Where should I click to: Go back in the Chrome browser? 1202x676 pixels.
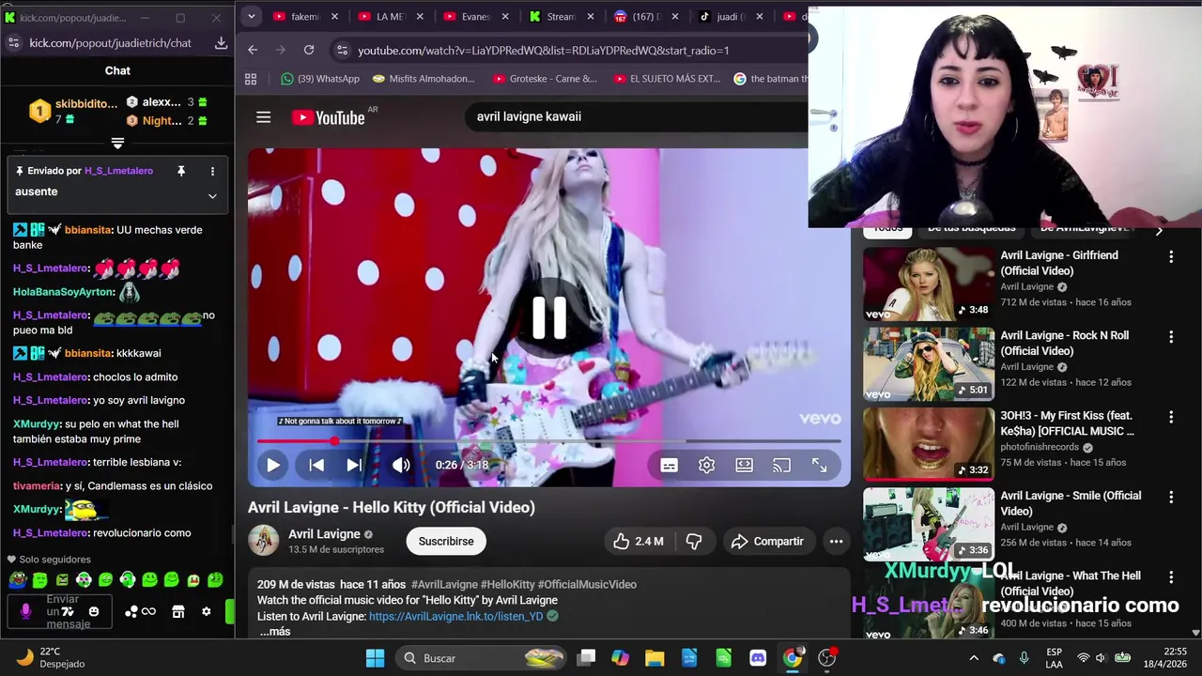pos(253,50)
